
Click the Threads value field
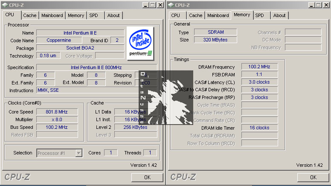point(150,153)
